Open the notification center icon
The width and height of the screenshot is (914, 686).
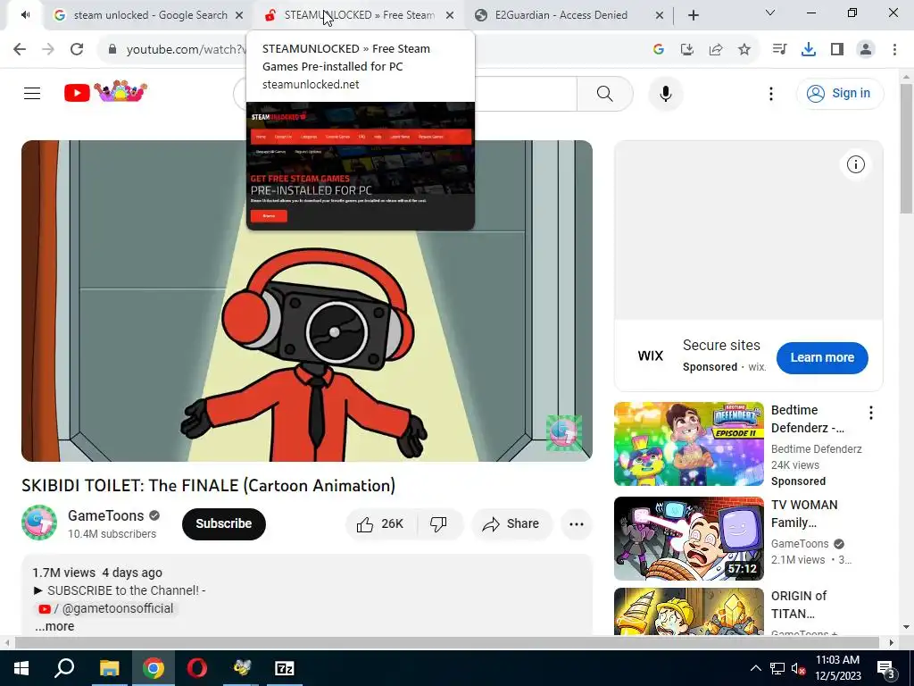(886, 669)
